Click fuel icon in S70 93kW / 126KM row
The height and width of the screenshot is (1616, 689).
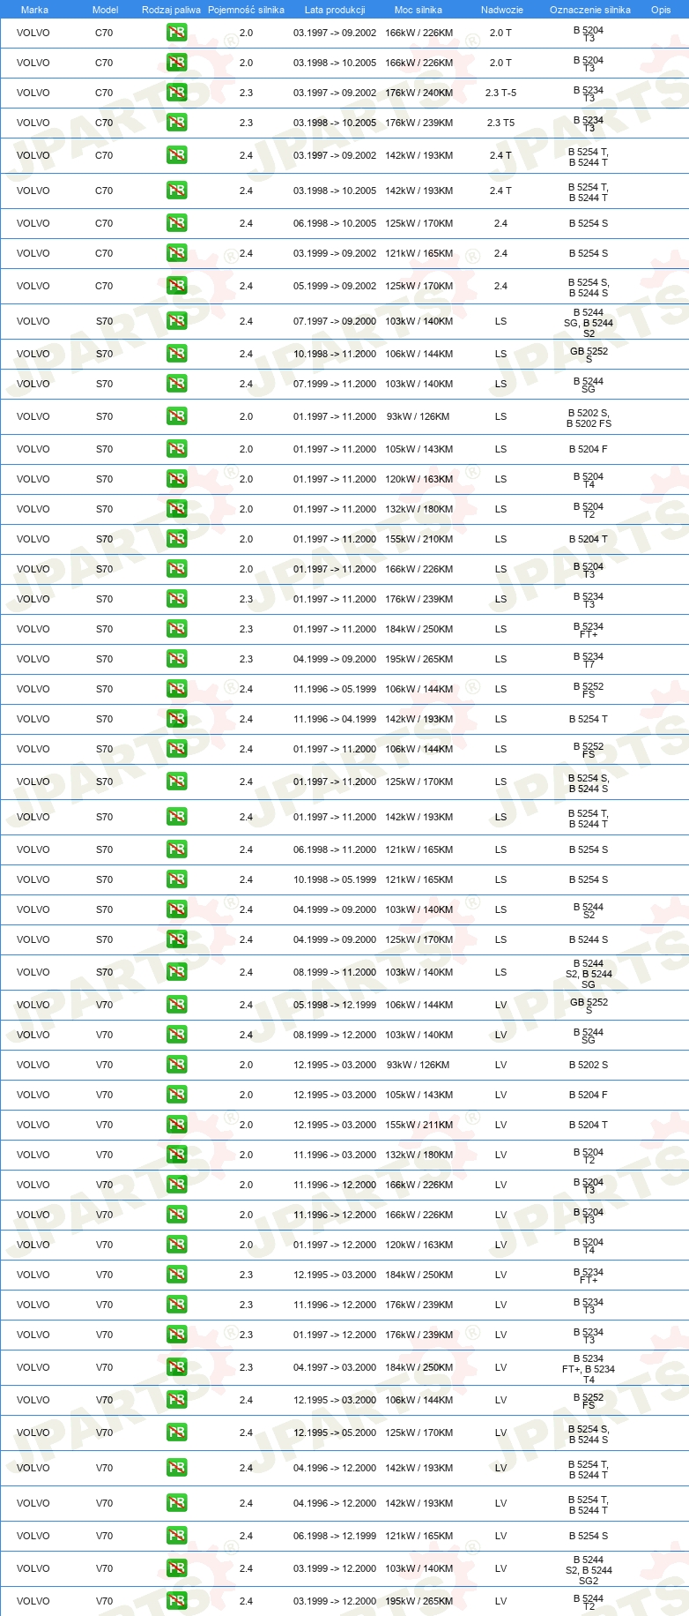click(177, 416)
